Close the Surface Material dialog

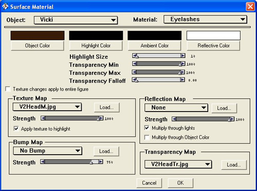coord(250,7)
